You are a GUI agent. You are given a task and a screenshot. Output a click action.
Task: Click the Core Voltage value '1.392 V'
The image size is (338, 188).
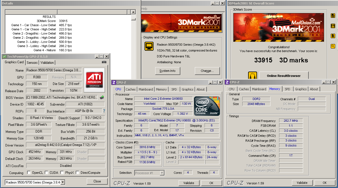click(183, 114)
